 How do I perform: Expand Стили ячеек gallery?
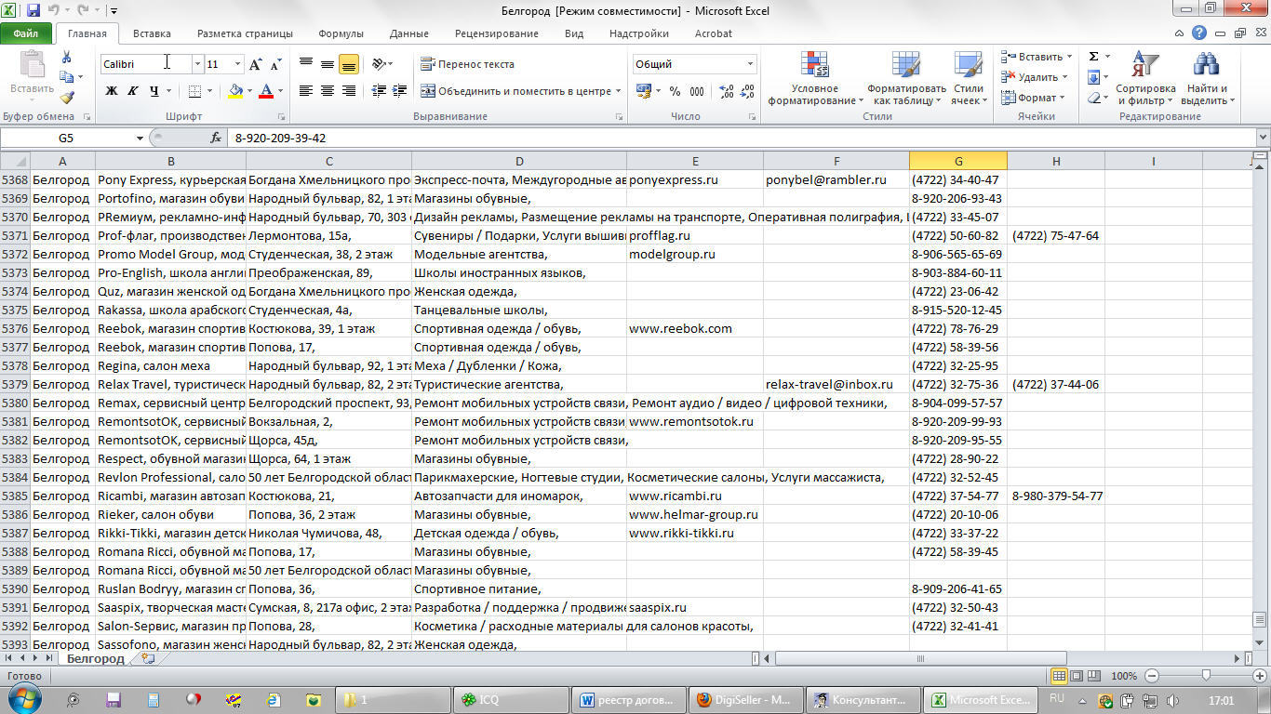[969, 78]
